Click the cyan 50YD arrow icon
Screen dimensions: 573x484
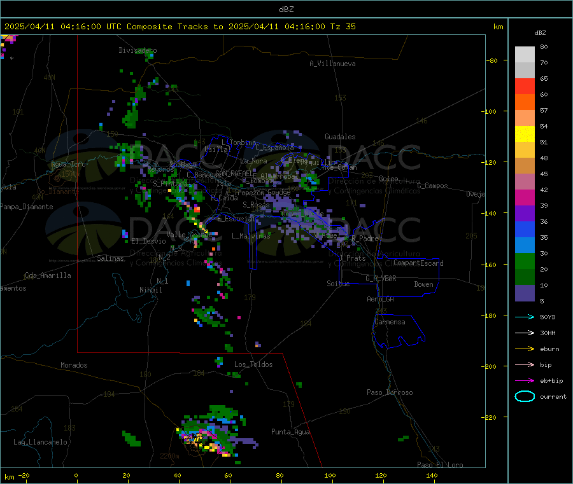pos(525,317)
